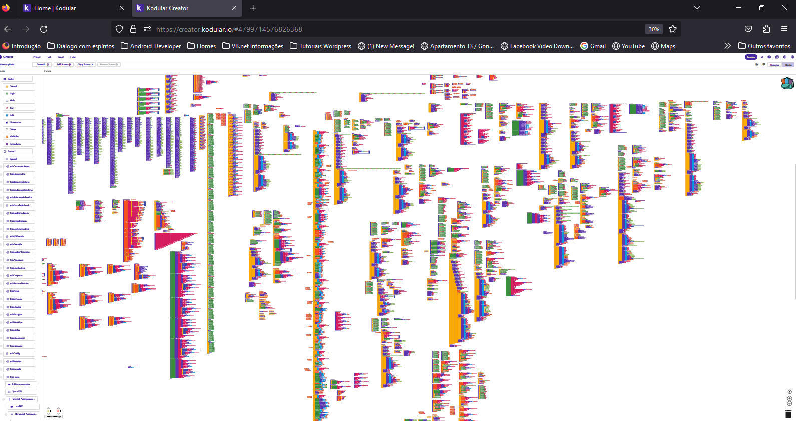Screen dimensions: 796x421
Task: Bookmark this page with star icon
Action: [673, 29]
